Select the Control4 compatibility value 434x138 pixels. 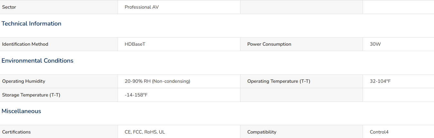click(379, 132)
